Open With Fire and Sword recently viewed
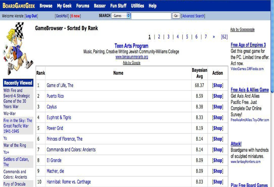 (17, 98)
